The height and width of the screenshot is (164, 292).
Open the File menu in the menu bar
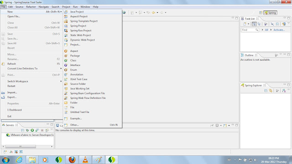coord(3,7)
